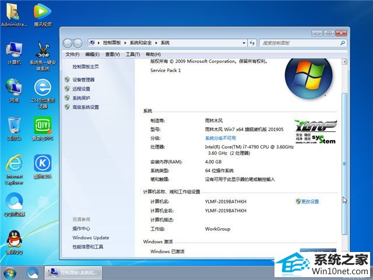Open the 编辑(E) menu

click(92, 54)
